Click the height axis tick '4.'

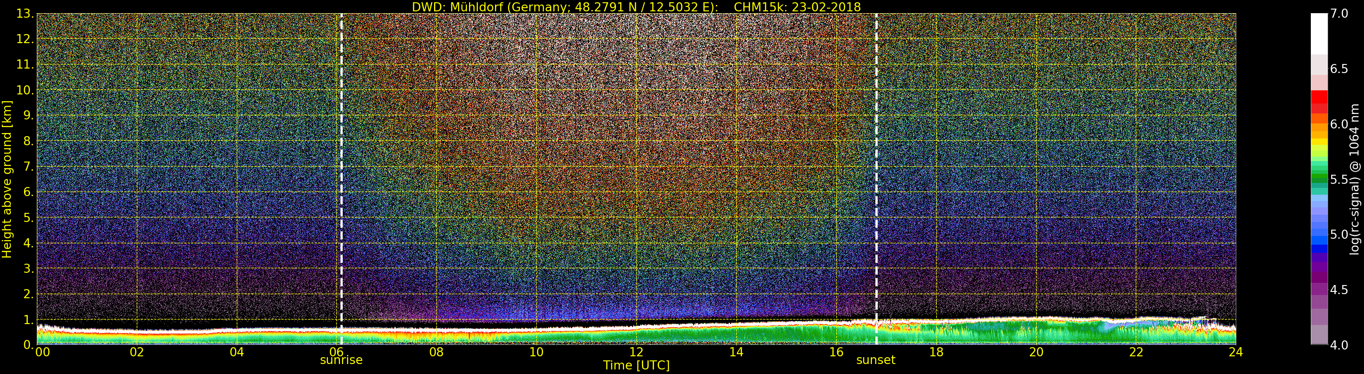[29, 243]
